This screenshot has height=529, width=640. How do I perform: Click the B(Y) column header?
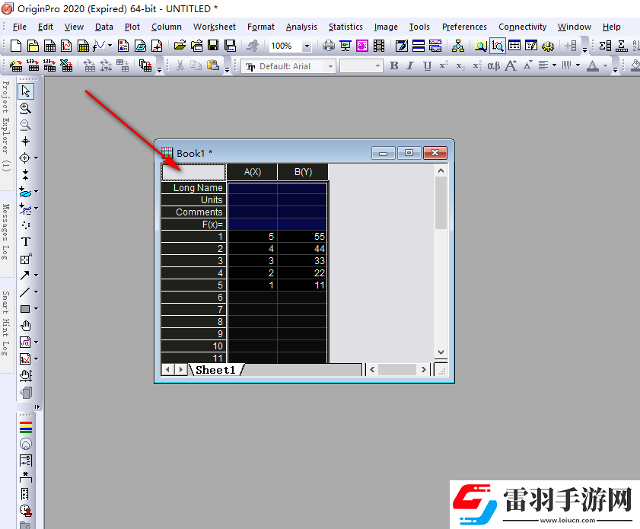[303, 172]
